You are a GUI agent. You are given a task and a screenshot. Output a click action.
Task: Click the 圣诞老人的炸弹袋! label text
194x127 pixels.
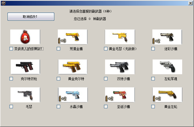(x=29, y=49)
